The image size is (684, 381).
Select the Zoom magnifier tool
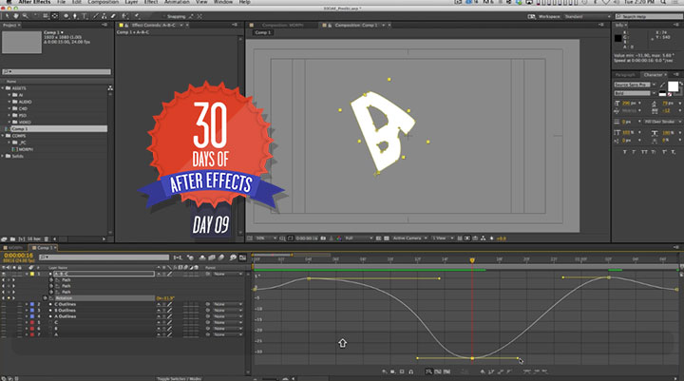coord(25,16)
